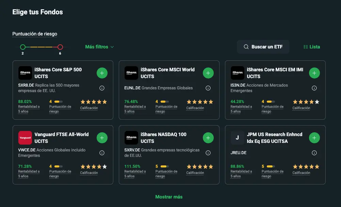Image resolution: width=341 pixels, height=207 pixels.
Task: Open the iShares Core MSCI World UCITS title
Action: click(x=168, y=73)
